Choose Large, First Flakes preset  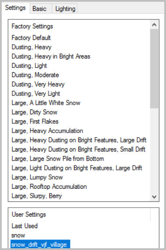coord(35,121)
